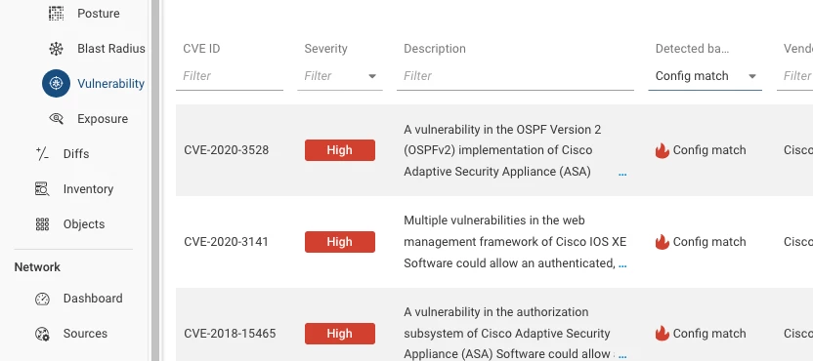Select the Vulnerability menu item
This screenshot has width=813, height=361.
tap(110, 83)
